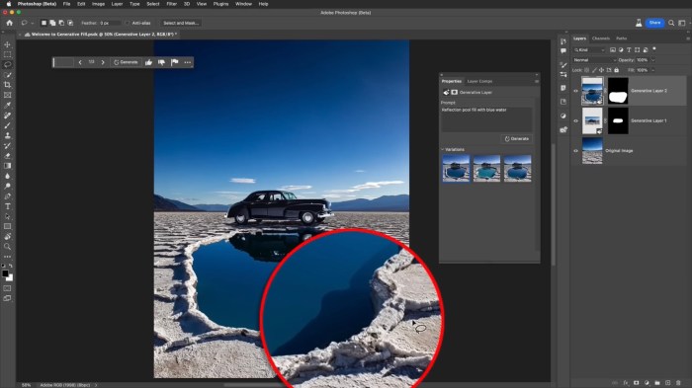Select the Zoom tool
This screenshot has width=692, height=388.
[x=8, y=247]
